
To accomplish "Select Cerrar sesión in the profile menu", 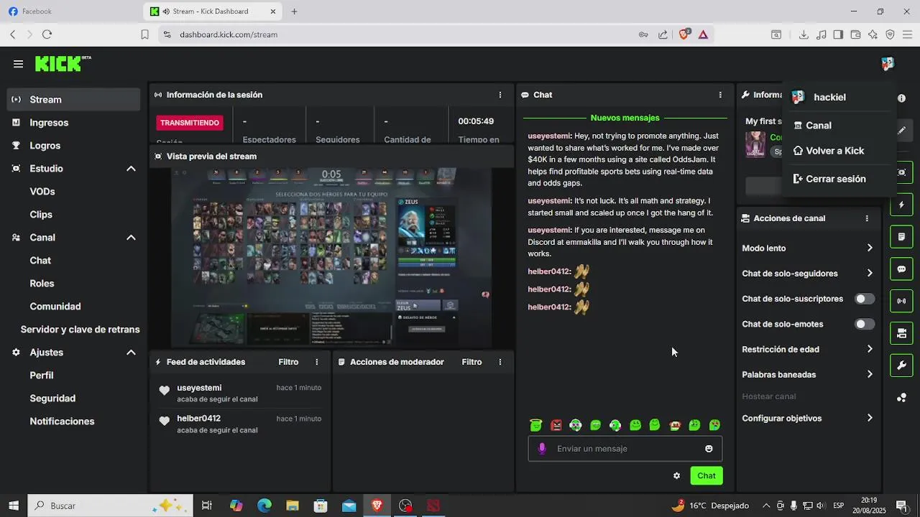I will (839, 179).
